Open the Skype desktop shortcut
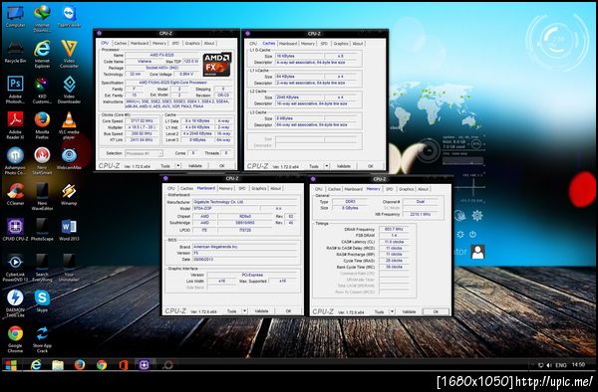598x392 pixels. [x=42, y=300]
